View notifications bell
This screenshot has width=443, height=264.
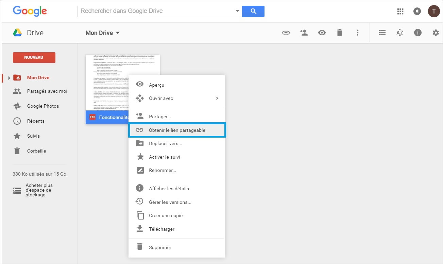click(x=417, y=11)
